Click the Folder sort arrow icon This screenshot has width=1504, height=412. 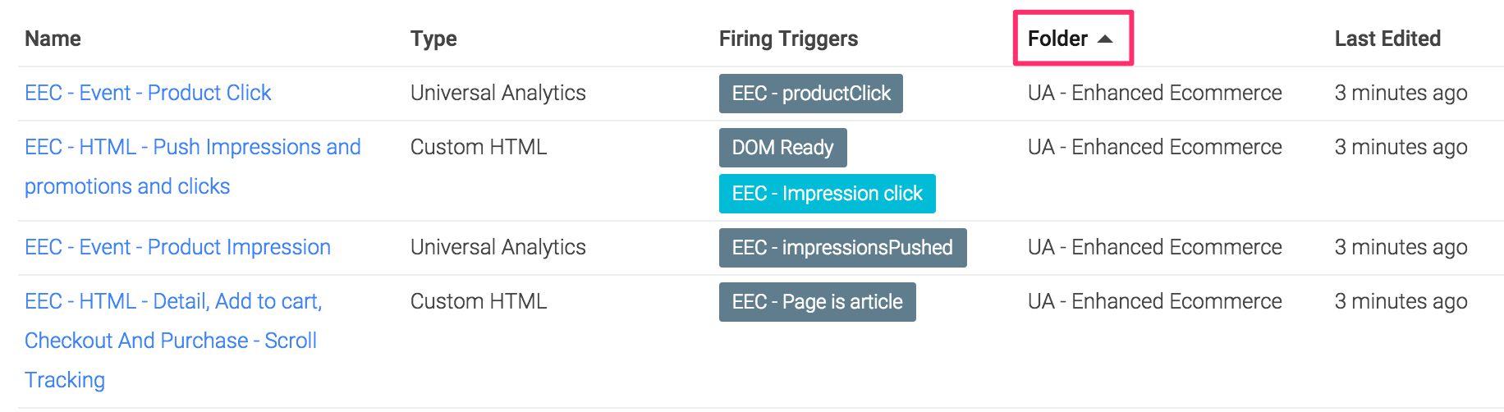[x=1105, y=39]
